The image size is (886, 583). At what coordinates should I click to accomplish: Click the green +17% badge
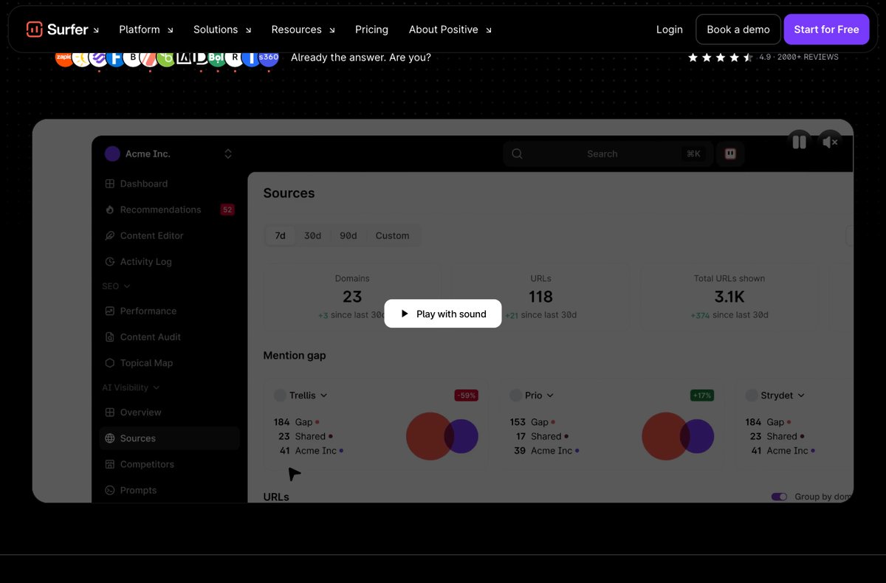coord(702,396)
